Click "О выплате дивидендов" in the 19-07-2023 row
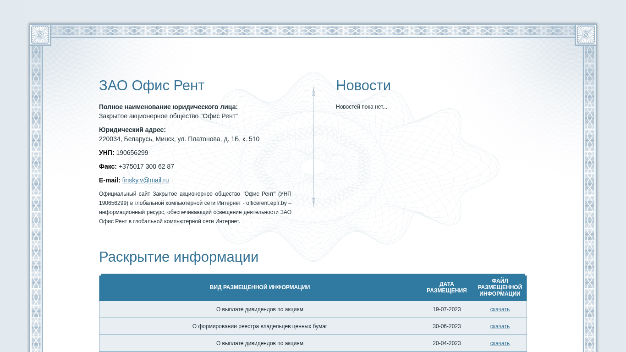 (260, 309)
